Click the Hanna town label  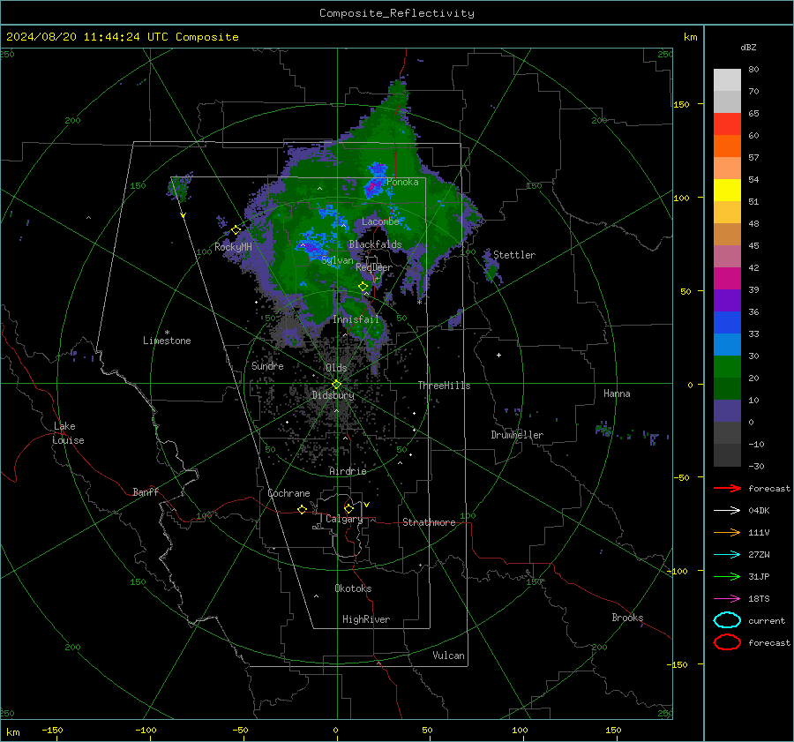point(617,393)
